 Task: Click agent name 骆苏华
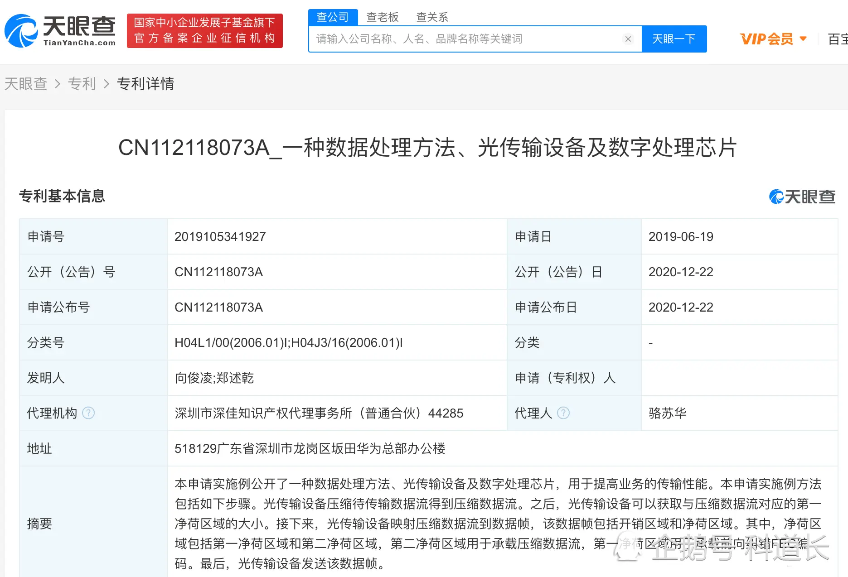[x=667, y=413]
